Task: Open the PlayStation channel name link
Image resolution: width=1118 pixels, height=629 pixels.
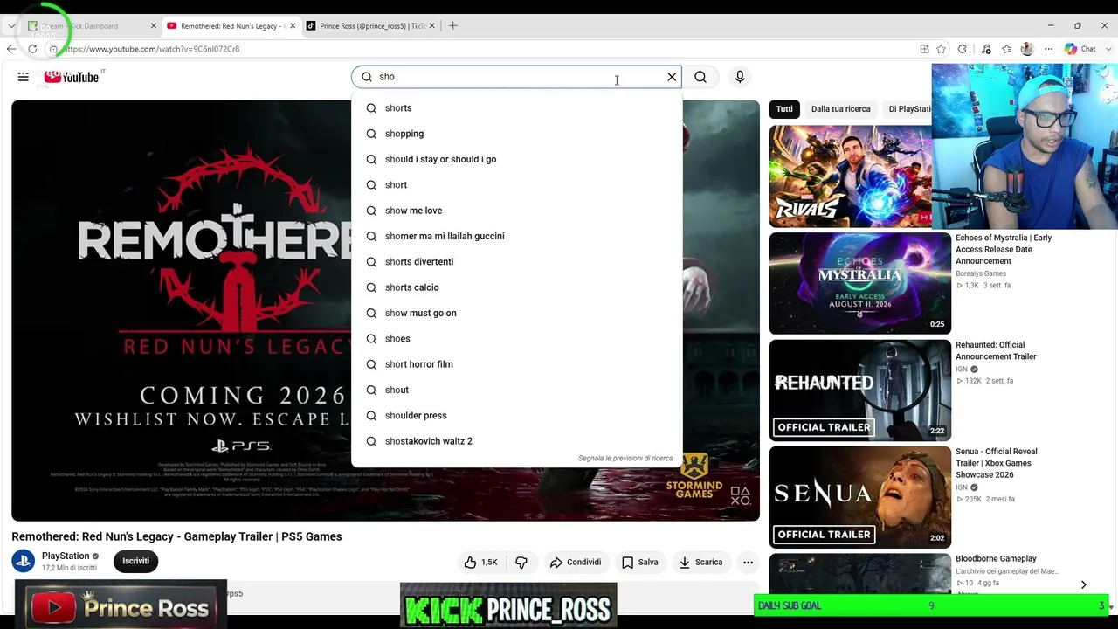Action: 66,556
